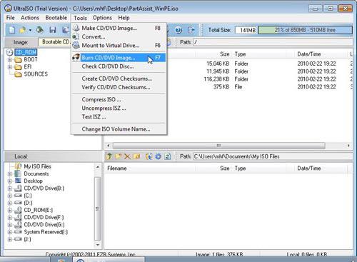
Task: Expand the BOOT folder in image tree
Action: pyautogui.click(x=10, y=60)
